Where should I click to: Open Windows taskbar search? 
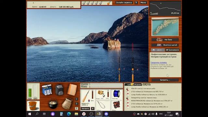[37, 114]
